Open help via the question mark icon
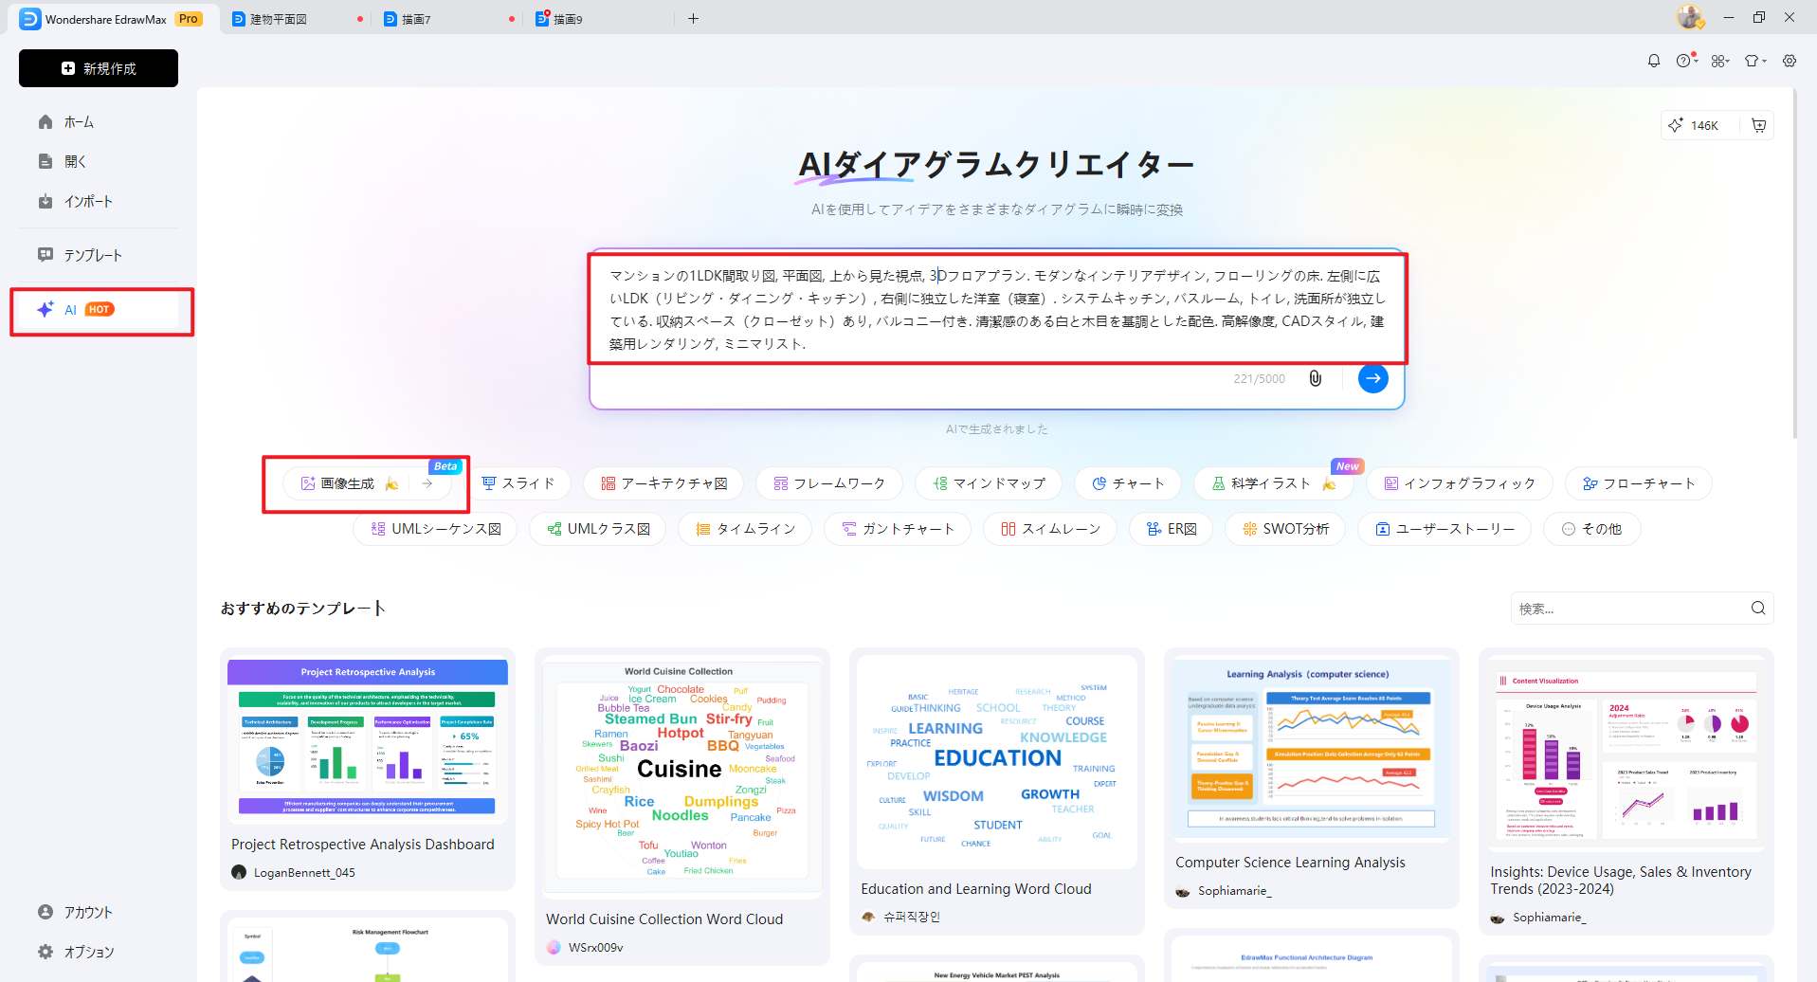 pyautogui.click(x=1685, y=60)
